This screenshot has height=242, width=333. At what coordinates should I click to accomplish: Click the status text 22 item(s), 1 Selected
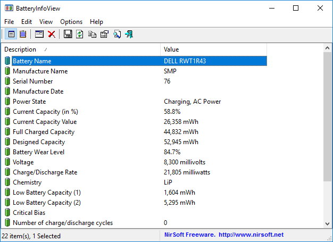[x=31, y=236]
